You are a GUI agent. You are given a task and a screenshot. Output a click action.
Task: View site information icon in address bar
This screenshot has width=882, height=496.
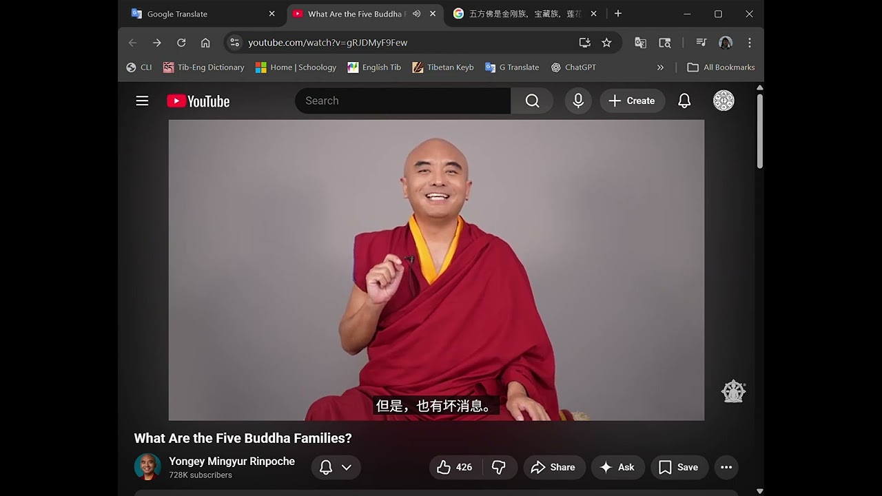click(x=235, y=43)
